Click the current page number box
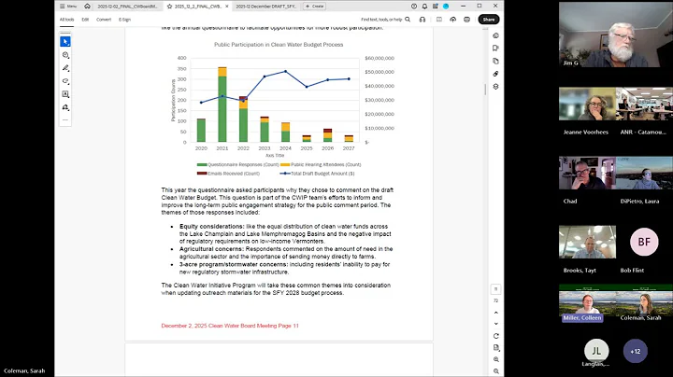673x377 pixels. [495, 289]
